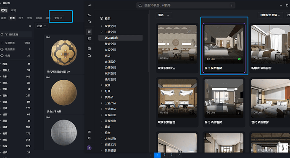Go to page 3
The image size is (290, 158).
click(171, 155)
